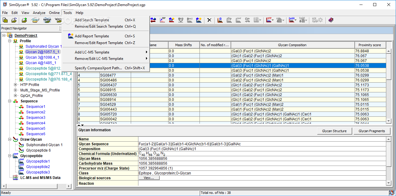Image resolution: width=396 pixels, height=196 pixels.
Task: Open the Add LC-MS Template submenu
Action: (106, 52)
